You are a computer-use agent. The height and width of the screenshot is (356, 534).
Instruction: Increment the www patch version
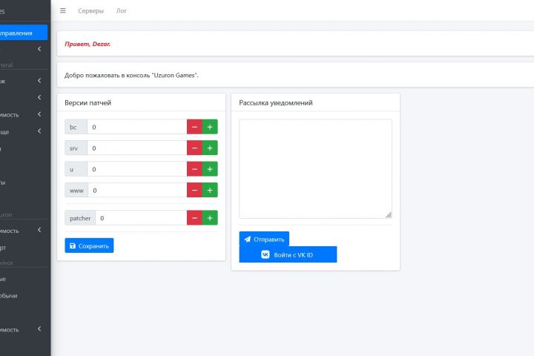coord(210,191)
